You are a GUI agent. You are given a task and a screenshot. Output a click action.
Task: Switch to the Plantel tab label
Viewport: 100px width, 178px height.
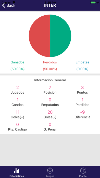point(83,176)
